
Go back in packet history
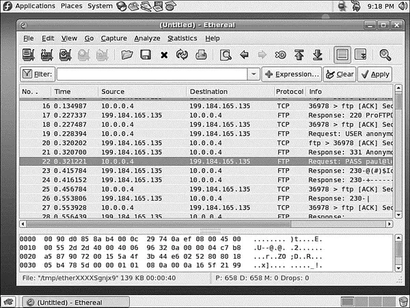click(244, 55)
